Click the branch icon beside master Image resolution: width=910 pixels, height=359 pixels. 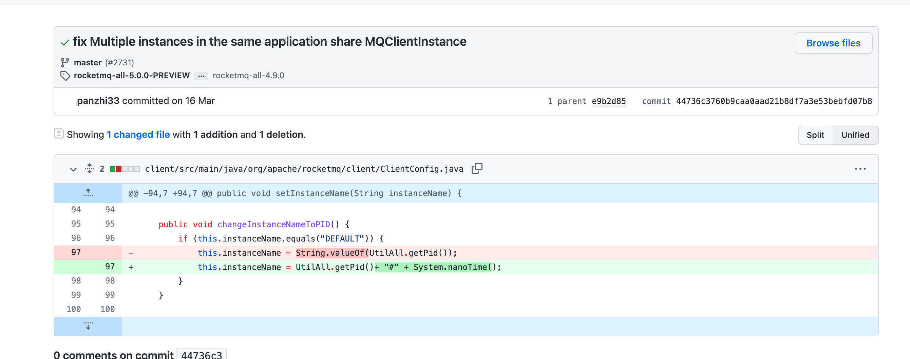(x=65, y=62)
